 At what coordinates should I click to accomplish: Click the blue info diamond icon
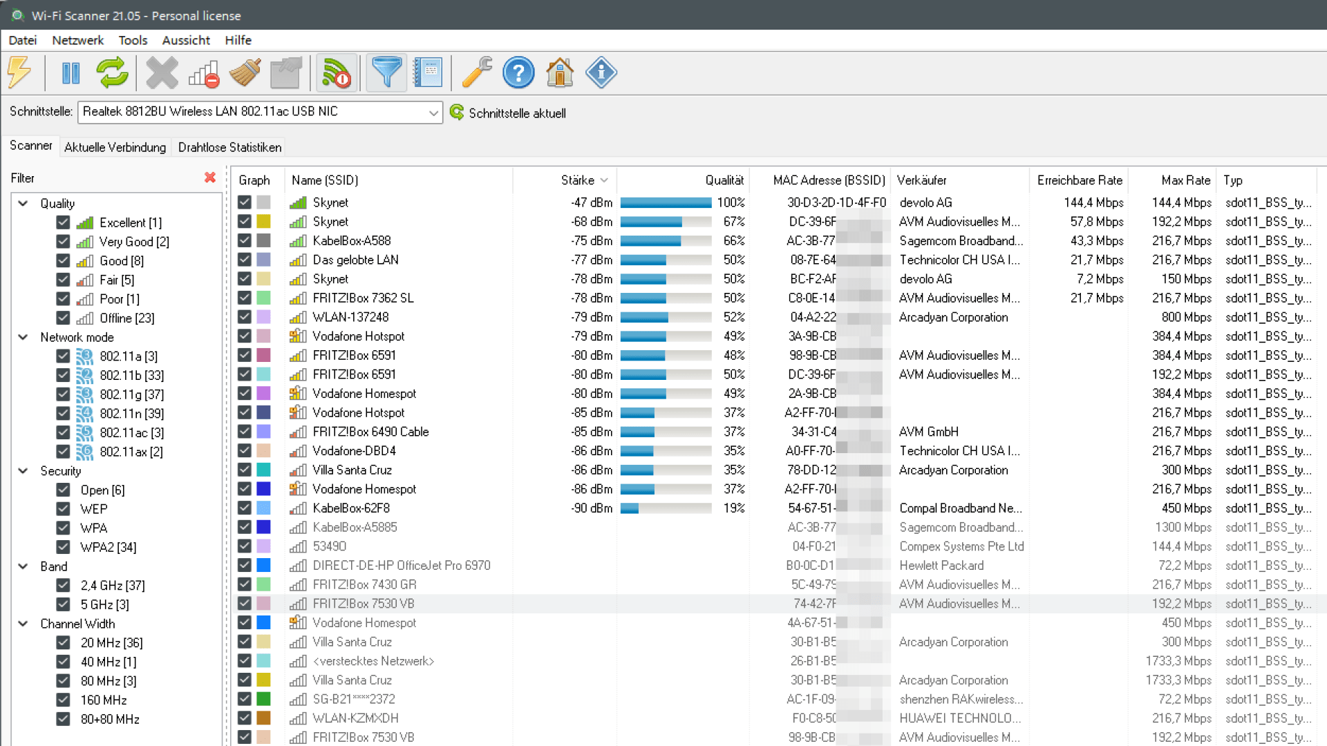(601, 73)
